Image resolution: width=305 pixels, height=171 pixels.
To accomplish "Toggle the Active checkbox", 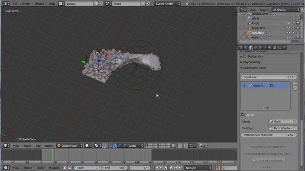I will click(x=243, y=115).
